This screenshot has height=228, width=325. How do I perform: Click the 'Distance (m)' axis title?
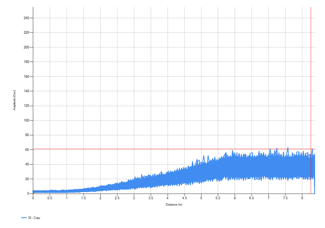174,205
